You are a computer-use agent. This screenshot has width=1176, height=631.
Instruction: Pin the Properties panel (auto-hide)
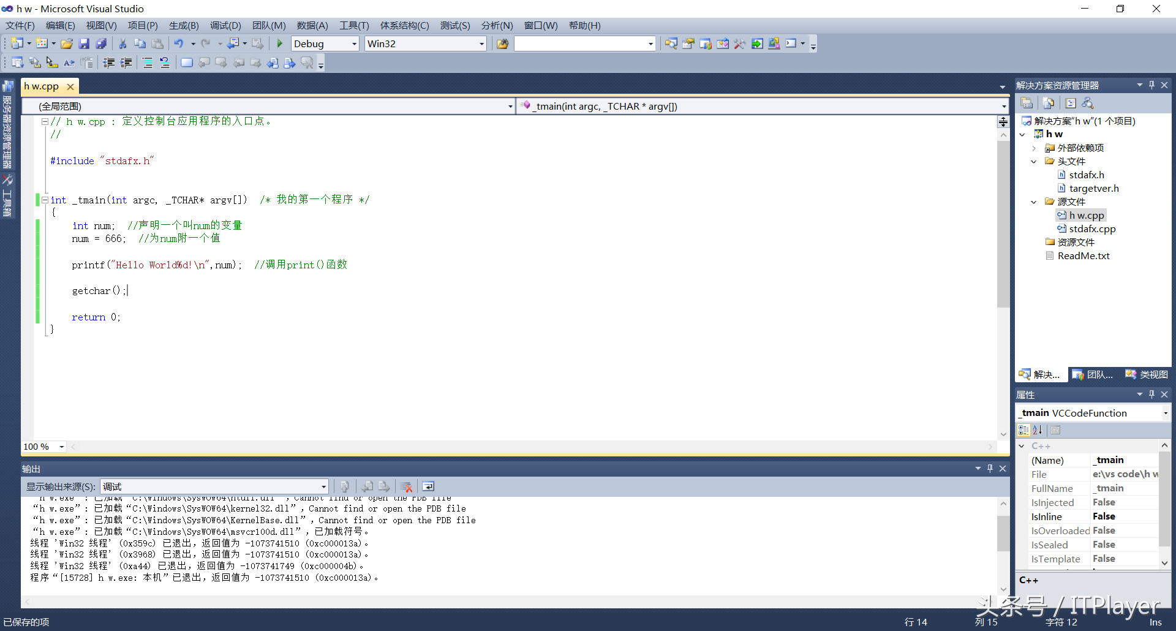[x=1151, y=395]
